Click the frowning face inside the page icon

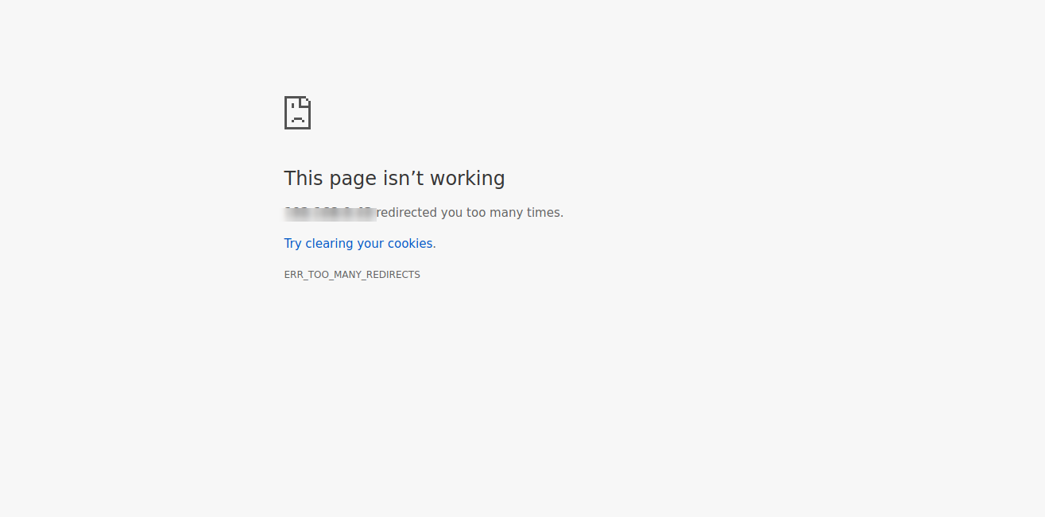pyautogui.click(x=296, y=114)
